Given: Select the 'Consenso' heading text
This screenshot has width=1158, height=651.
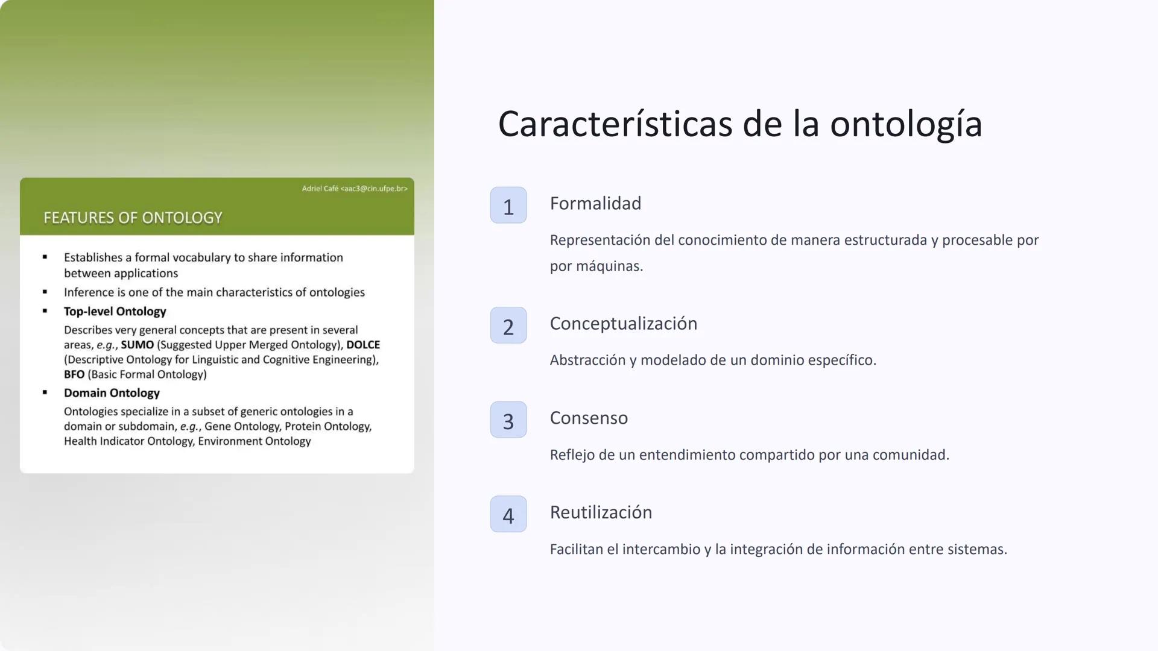Looking at the screenshot, I should (588, 418).
